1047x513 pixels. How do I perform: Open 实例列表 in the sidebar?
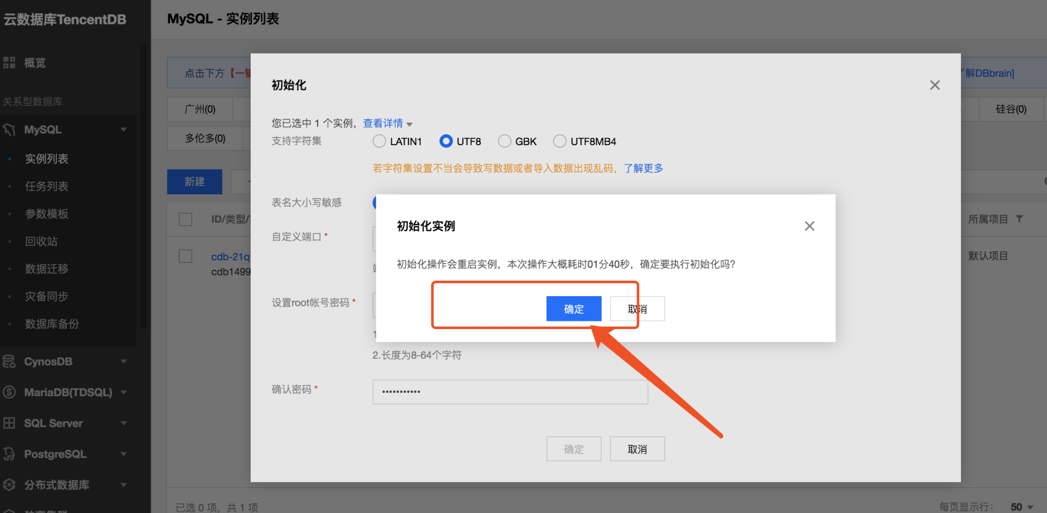click(x=47, y=159)
